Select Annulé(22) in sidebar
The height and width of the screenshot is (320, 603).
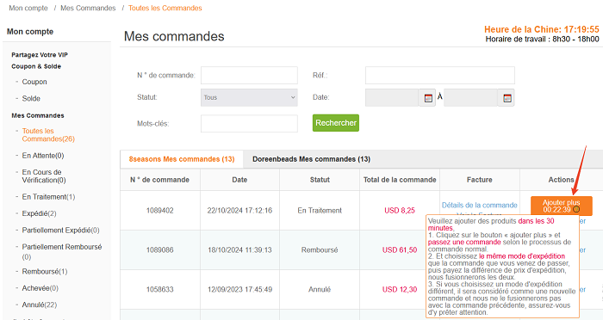(40, 305)
